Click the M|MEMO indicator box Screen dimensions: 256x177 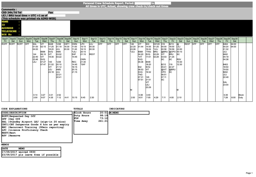click(129, 113)
